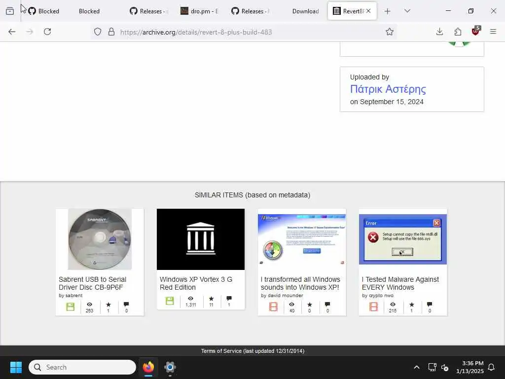This screenshot has height=379, width=505.
Task: Open the Firefox downloads panel
Action: pos(439,32)
